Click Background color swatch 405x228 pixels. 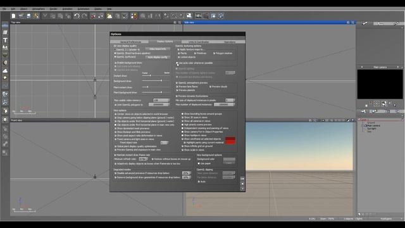[x=229, y=159]
